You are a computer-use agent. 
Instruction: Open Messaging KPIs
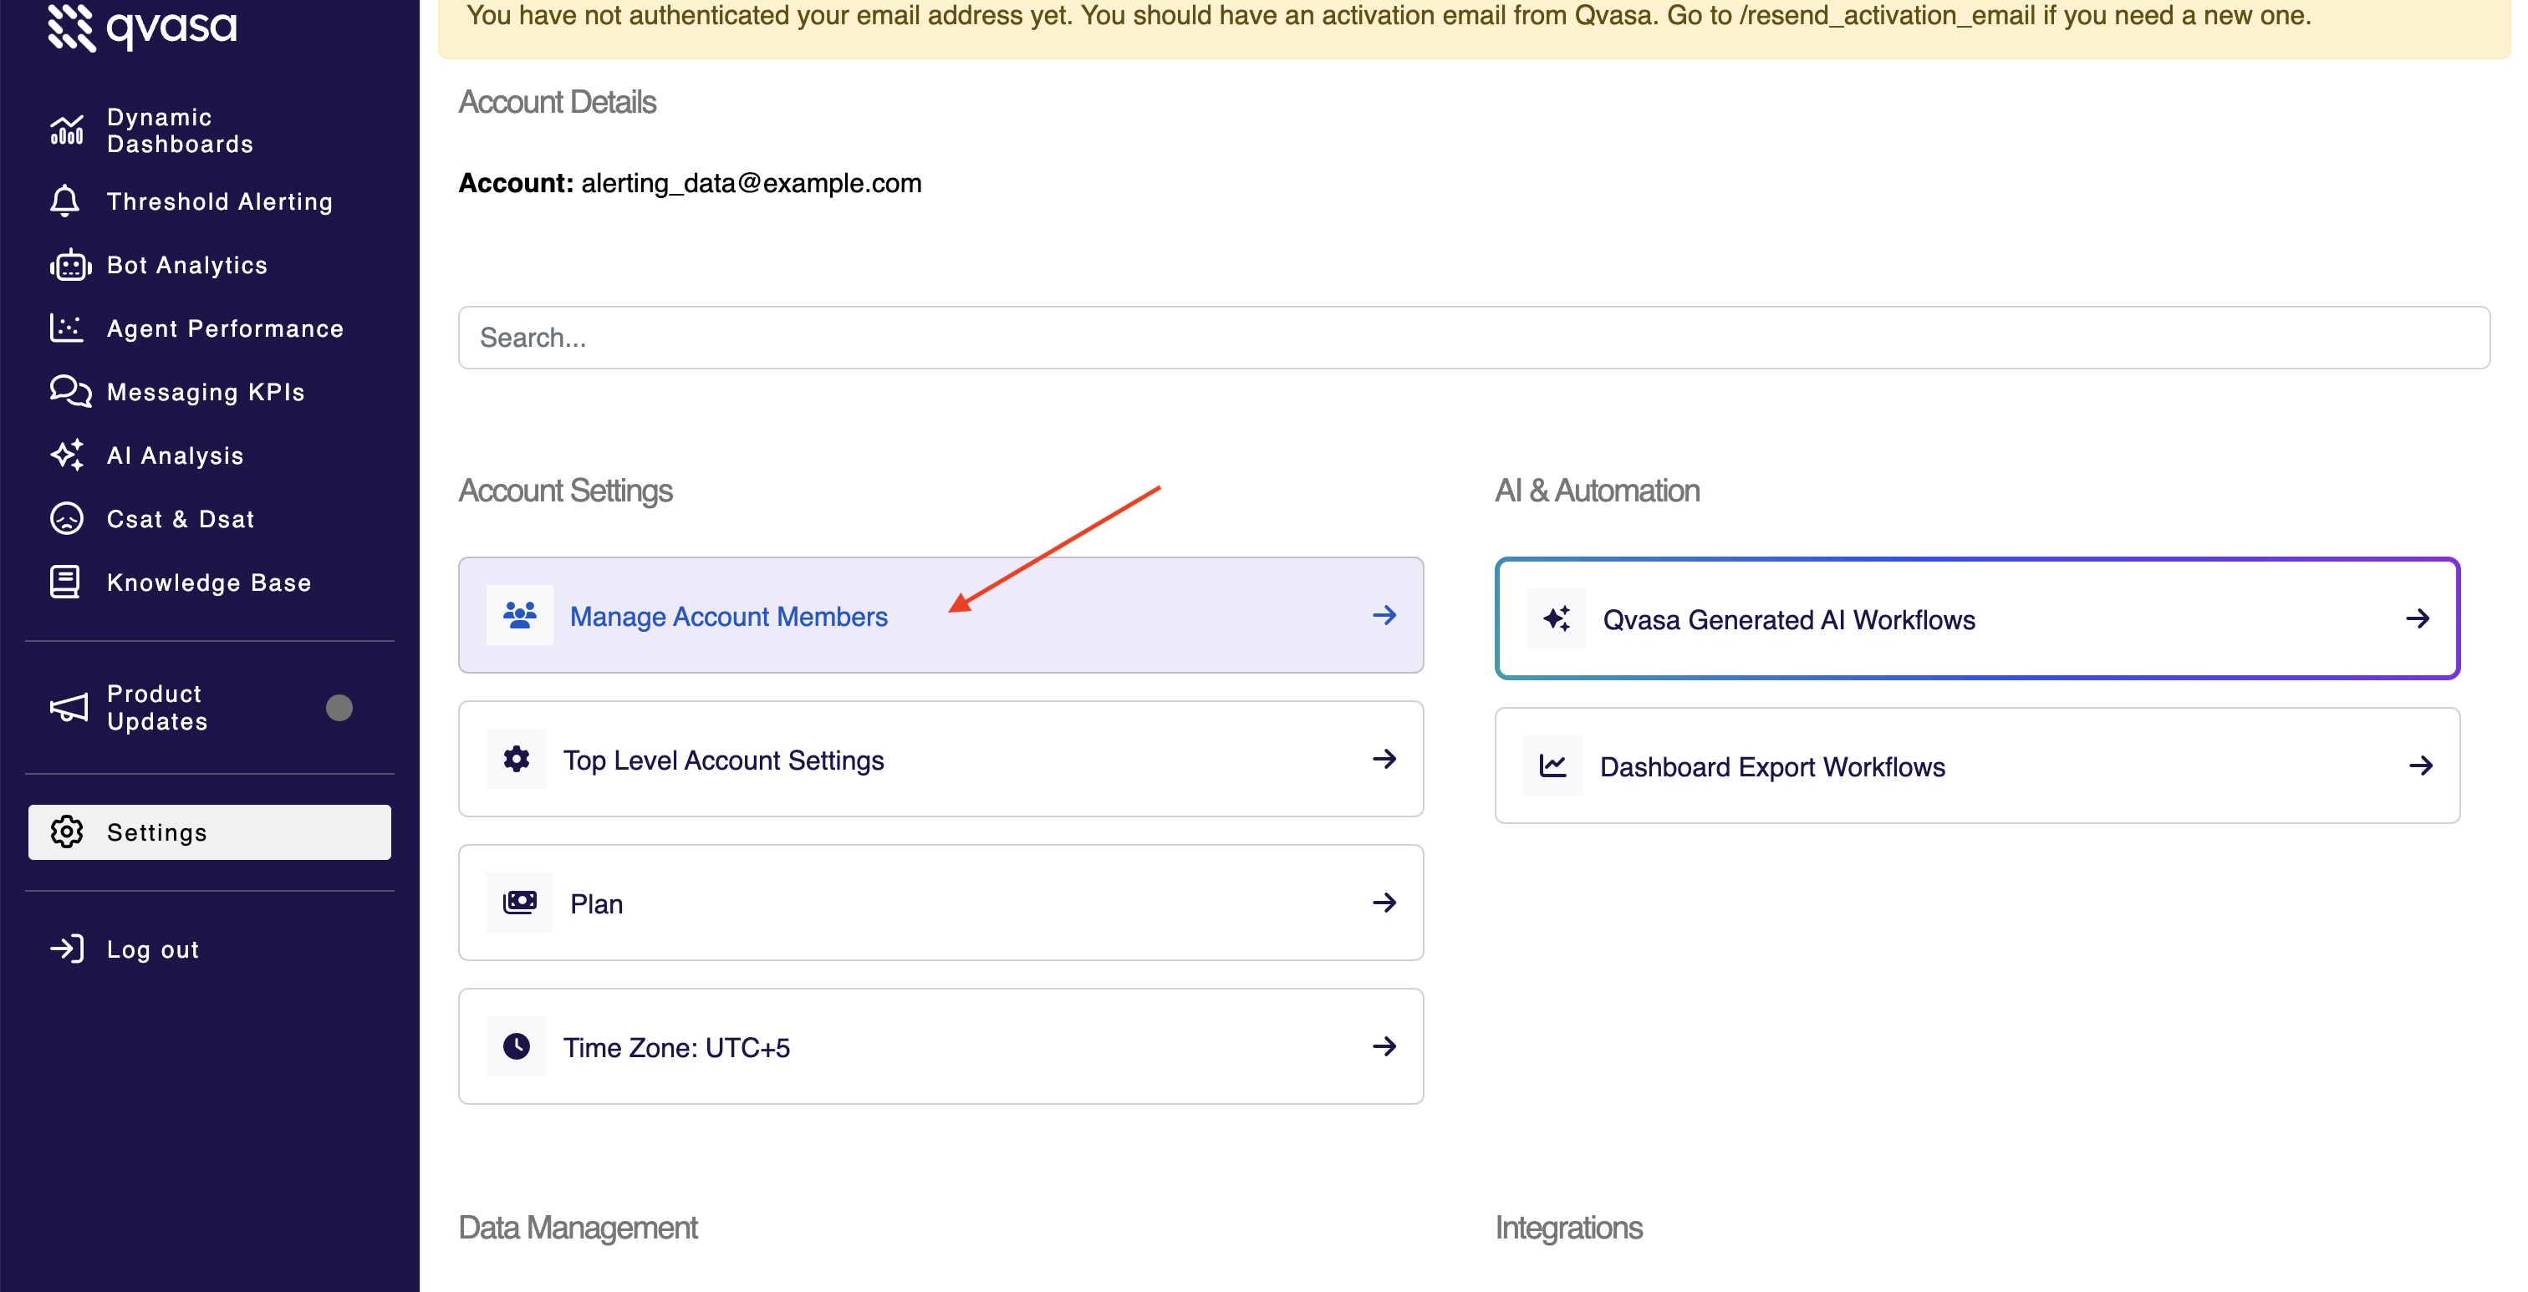click(210, 391)
